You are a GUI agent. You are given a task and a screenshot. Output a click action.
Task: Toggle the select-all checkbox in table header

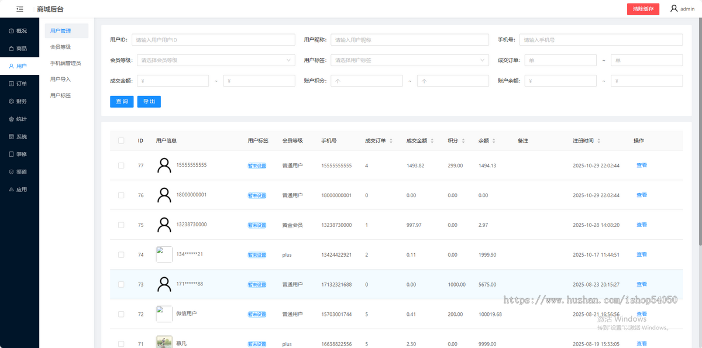[121, 140]
